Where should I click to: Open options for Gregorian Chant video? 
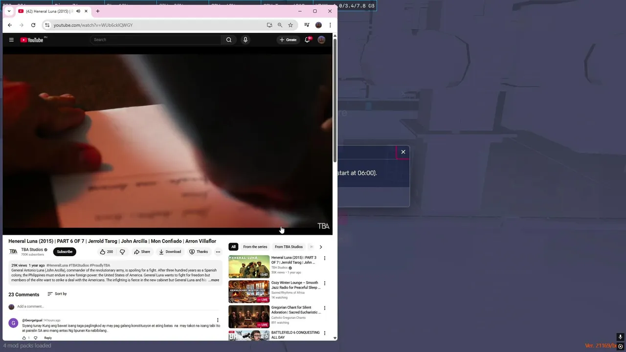pyautogui.click(x=324, y=308)
